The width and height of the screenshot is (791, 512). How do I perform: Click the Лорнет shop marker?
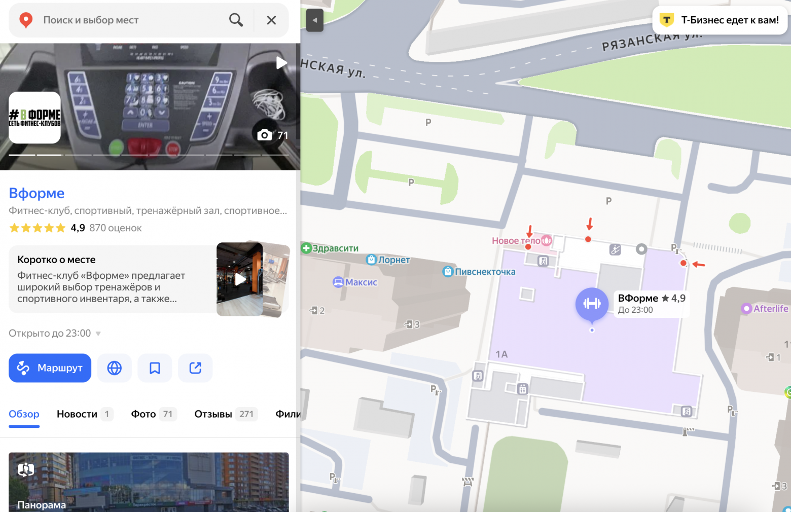click(x=388, y=260)
